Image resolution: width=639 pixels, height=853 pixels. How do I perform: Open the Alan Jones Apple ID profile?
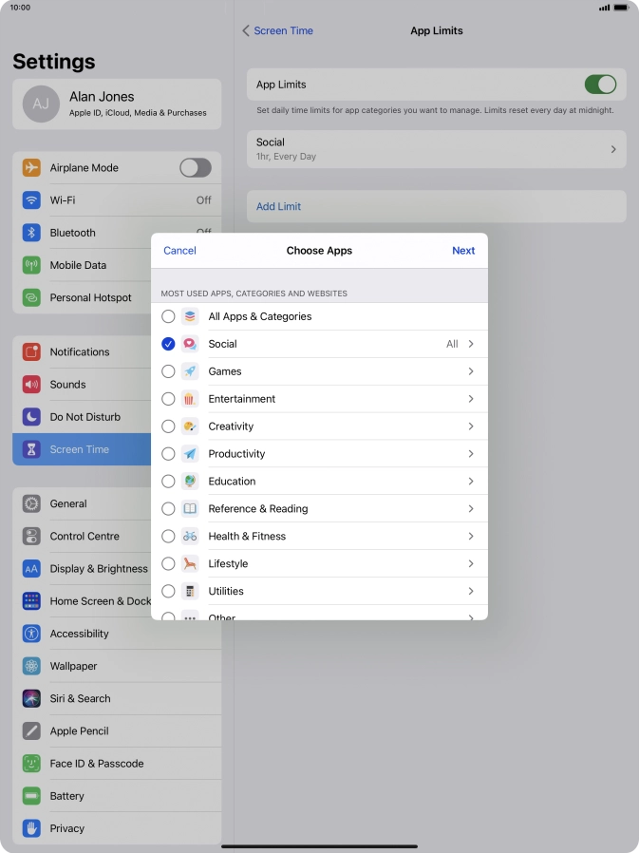pyautogui.click(x=117, y=104)
